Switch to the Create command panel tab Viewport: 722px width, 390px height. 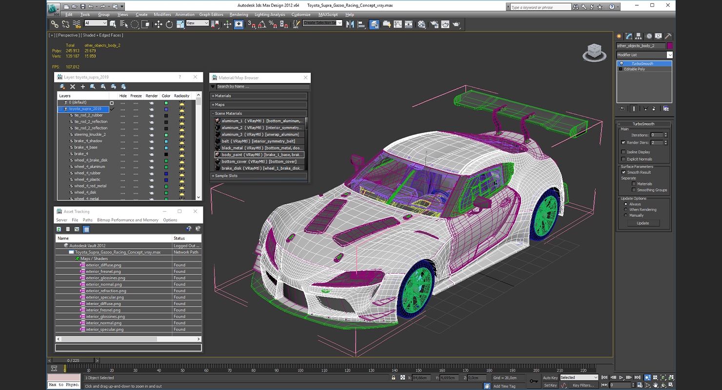[619, 36]
